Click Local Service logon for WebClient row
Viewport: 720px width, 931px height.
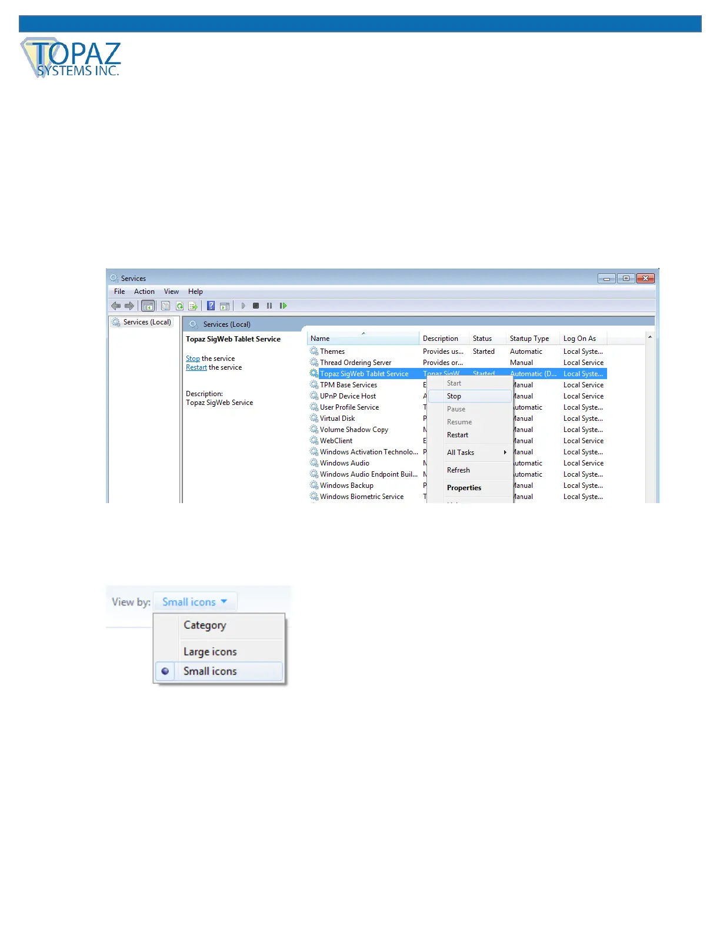coord(583,441)
